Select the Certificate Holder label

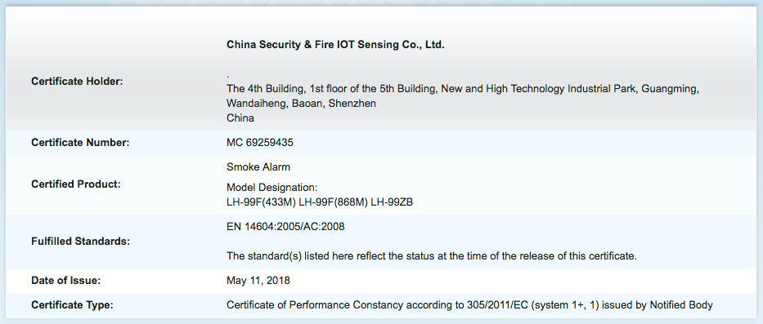pyautogui.click(x=77, y=82)
